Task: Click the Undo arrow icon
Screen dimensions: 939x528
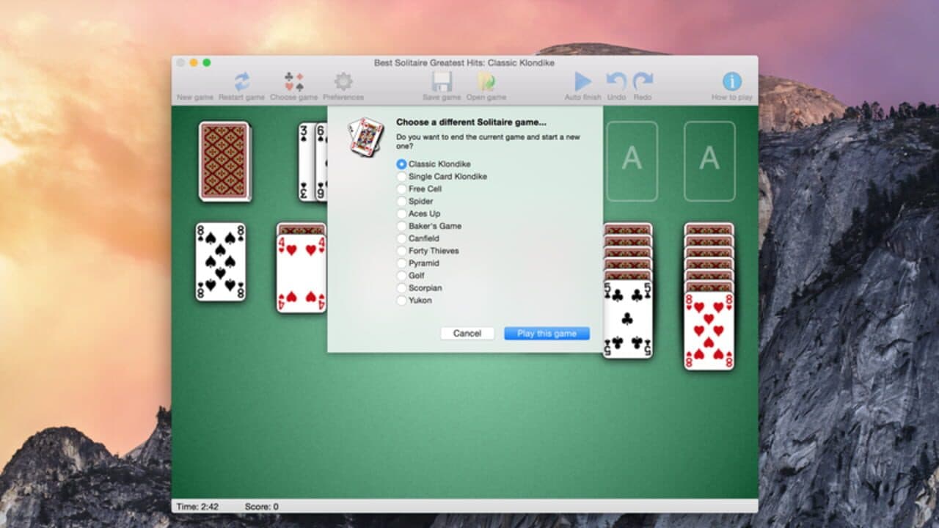Action: point(616,81)
